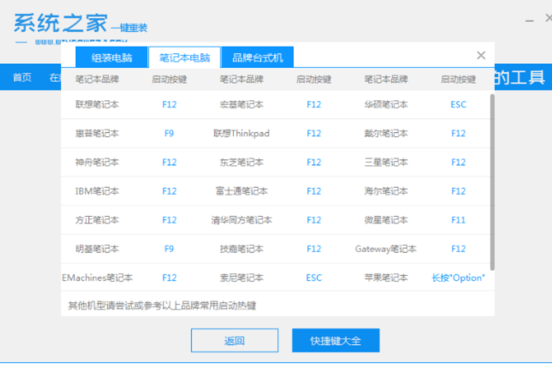Screen dimensions: 552x366
Task: Click the F9 key for 惠普笔记本
Action: coord(169,133)
